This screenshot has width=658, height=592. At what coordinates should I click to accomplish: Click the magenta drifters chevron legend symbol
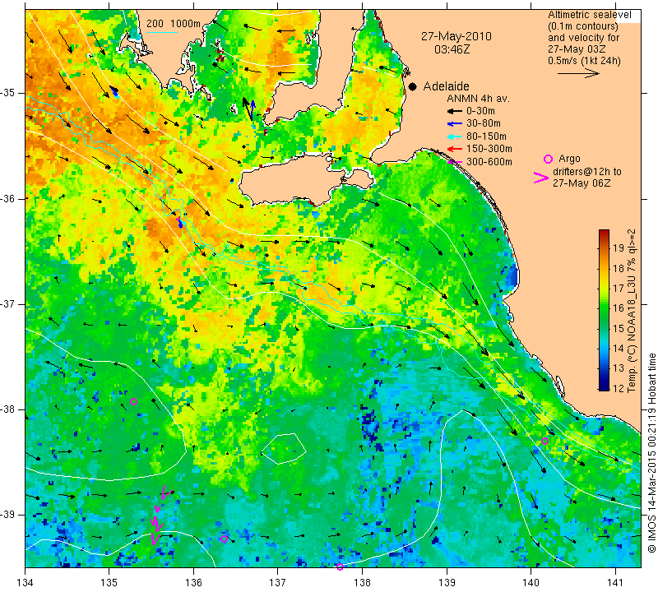[x=541, y=178]
